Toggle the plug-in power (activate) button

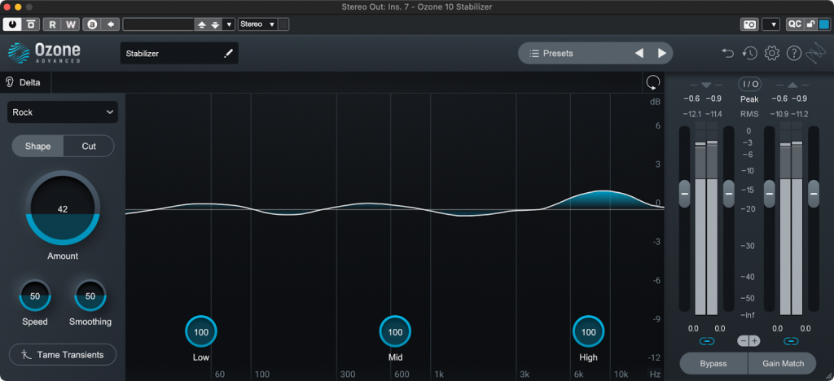(12, 24)
